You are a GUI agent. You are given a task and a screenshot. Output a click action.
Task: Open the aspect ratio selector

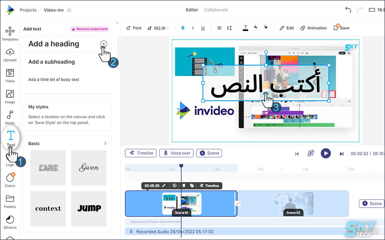(x=377, y=10)
